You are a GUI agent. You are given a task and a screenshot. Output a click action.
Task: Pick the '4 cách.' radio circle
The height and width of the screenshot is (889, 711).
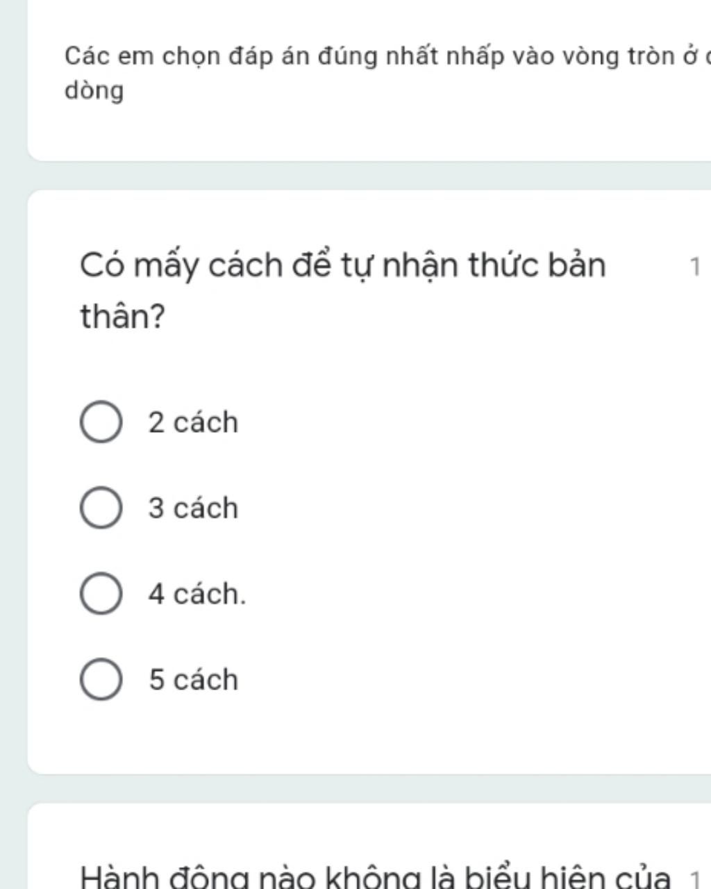[101, 594]
